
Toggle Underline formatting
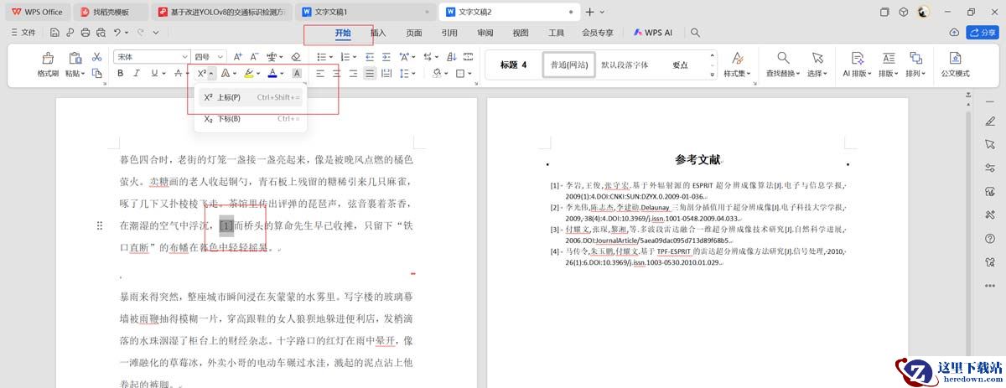click(x=153, y=74)
